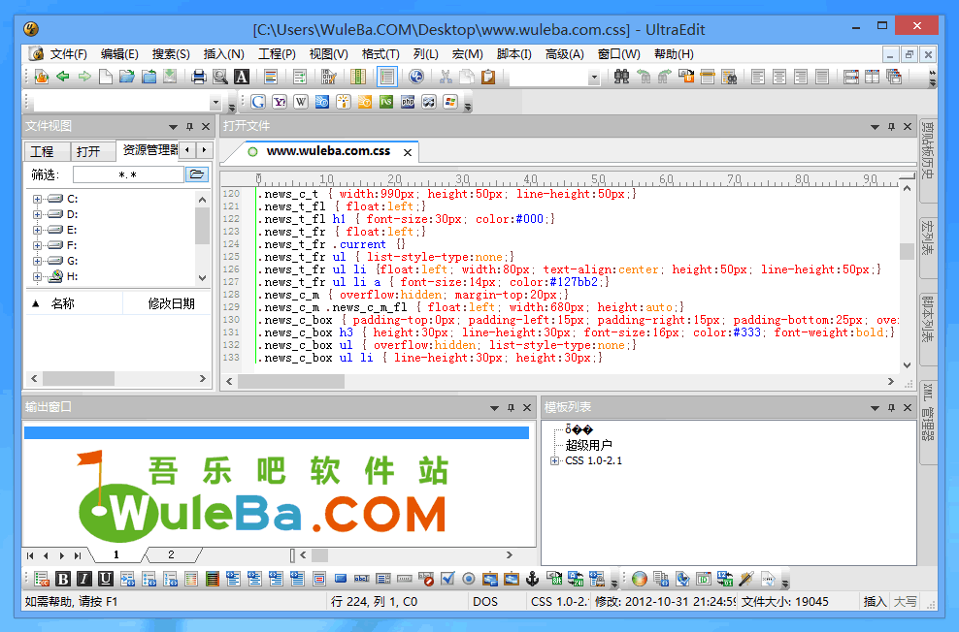Open the dropdown left of the Google icon

tap(215, 102)
